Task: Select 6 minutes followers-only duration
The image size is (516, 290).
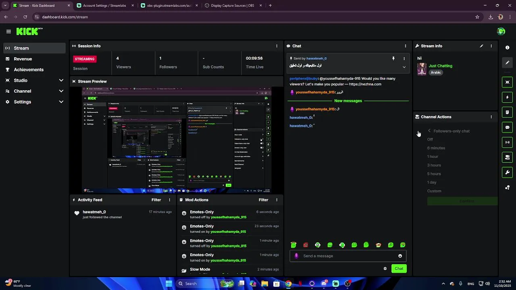Action: pyautogui.click(x=436, y=148)
